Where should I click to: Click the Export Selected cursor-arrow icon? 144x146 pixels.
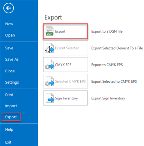(x=49, y=48)
